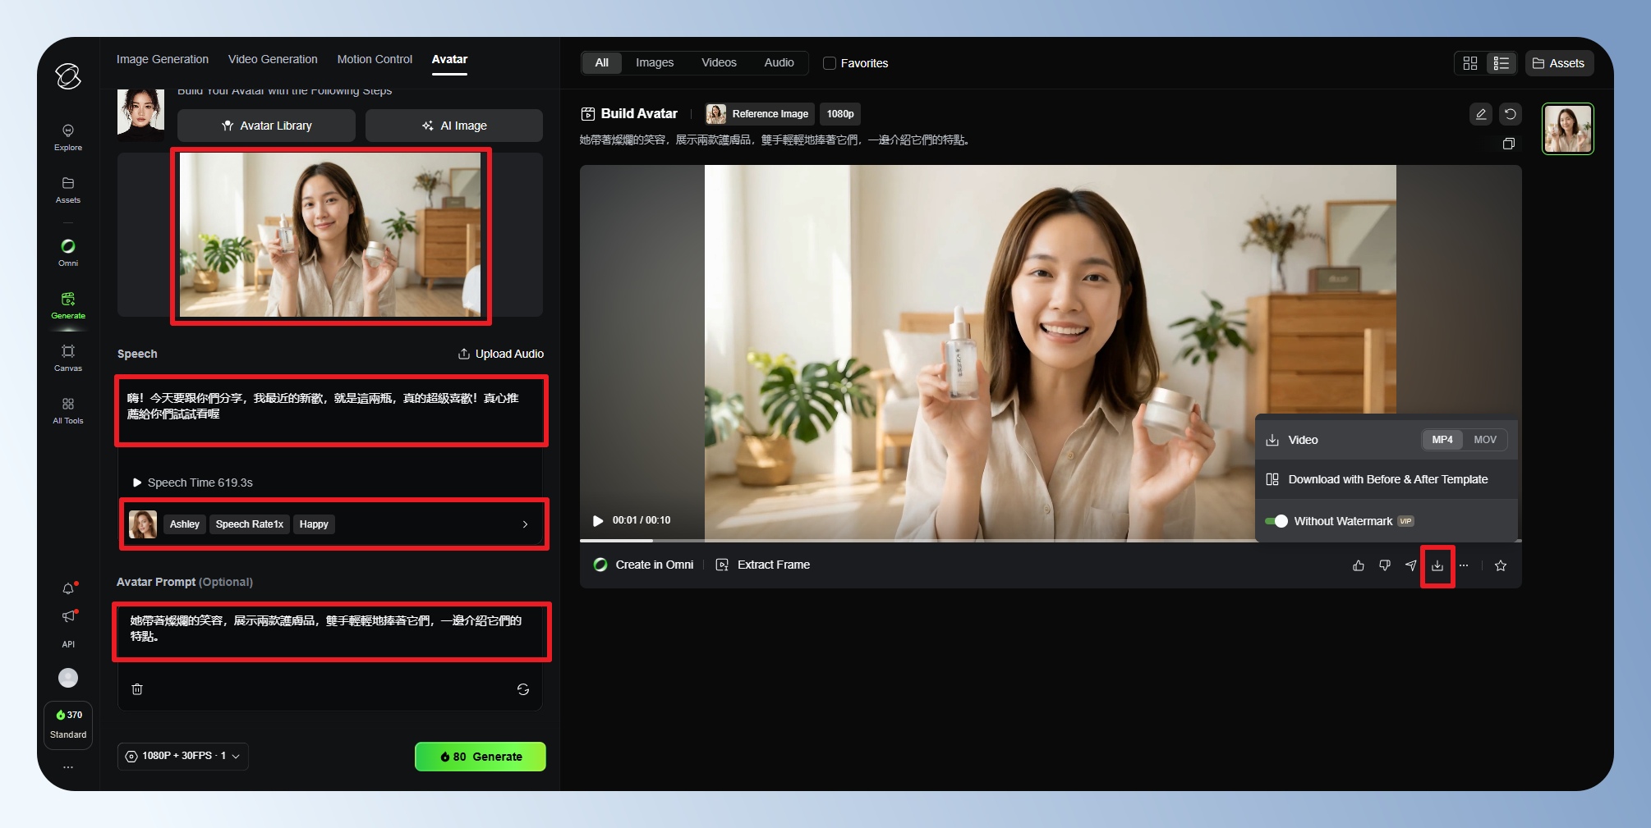Delete the avatar prompt with trash icon
The width and height of the screenshot is (1651, 828).
pyautogui.click(x=137, y=689)
